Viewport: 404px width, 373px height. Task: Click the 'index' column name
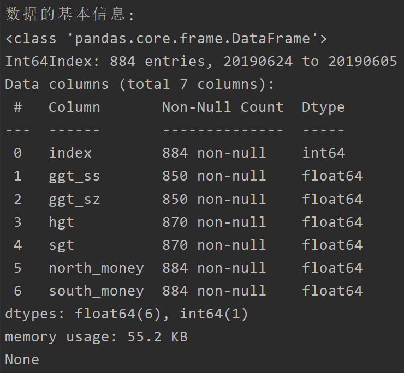click(x=70, y=153)
